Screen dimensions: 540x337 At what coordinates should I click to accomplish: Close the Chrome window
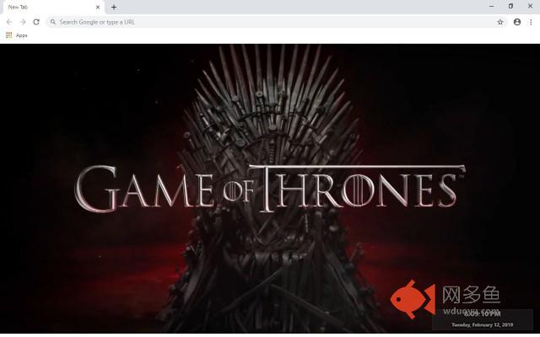(530, 6)
